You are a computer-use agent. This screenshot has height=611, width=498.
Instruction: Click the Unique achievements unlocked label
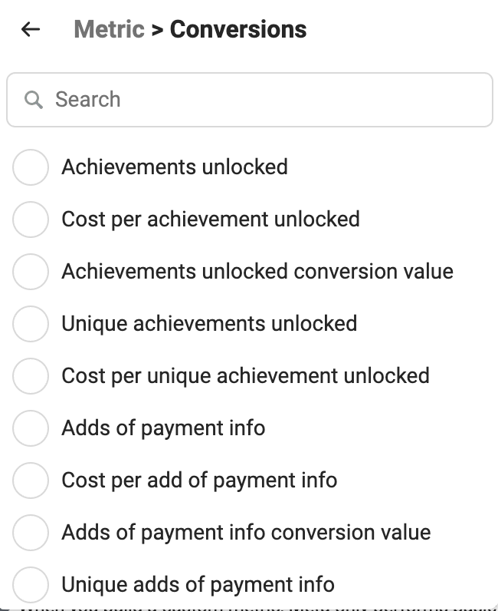tap(209, 324)
